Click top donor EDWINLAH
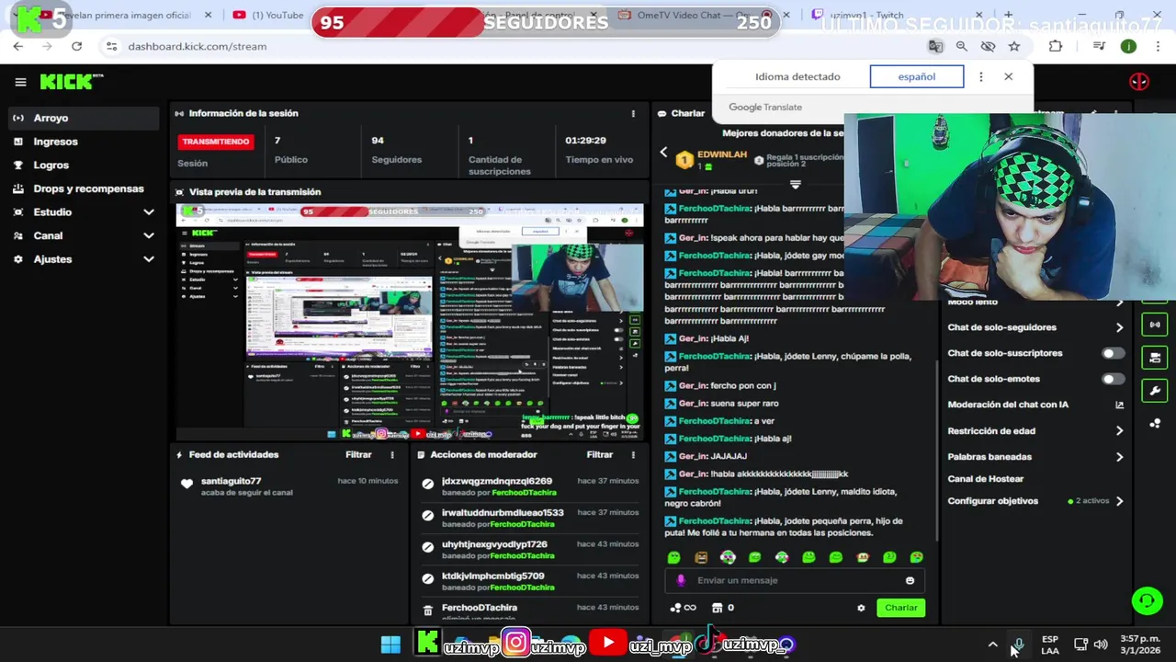The height and width of the screenshot is (662, 1176). [722, 154]
